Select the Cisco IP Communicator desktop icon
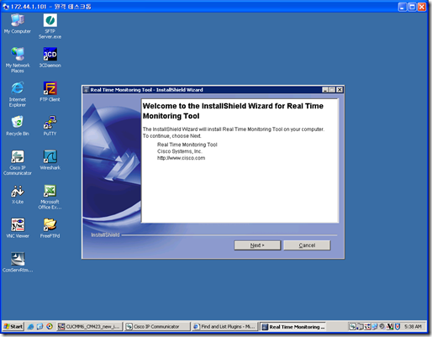 (18, 162)
